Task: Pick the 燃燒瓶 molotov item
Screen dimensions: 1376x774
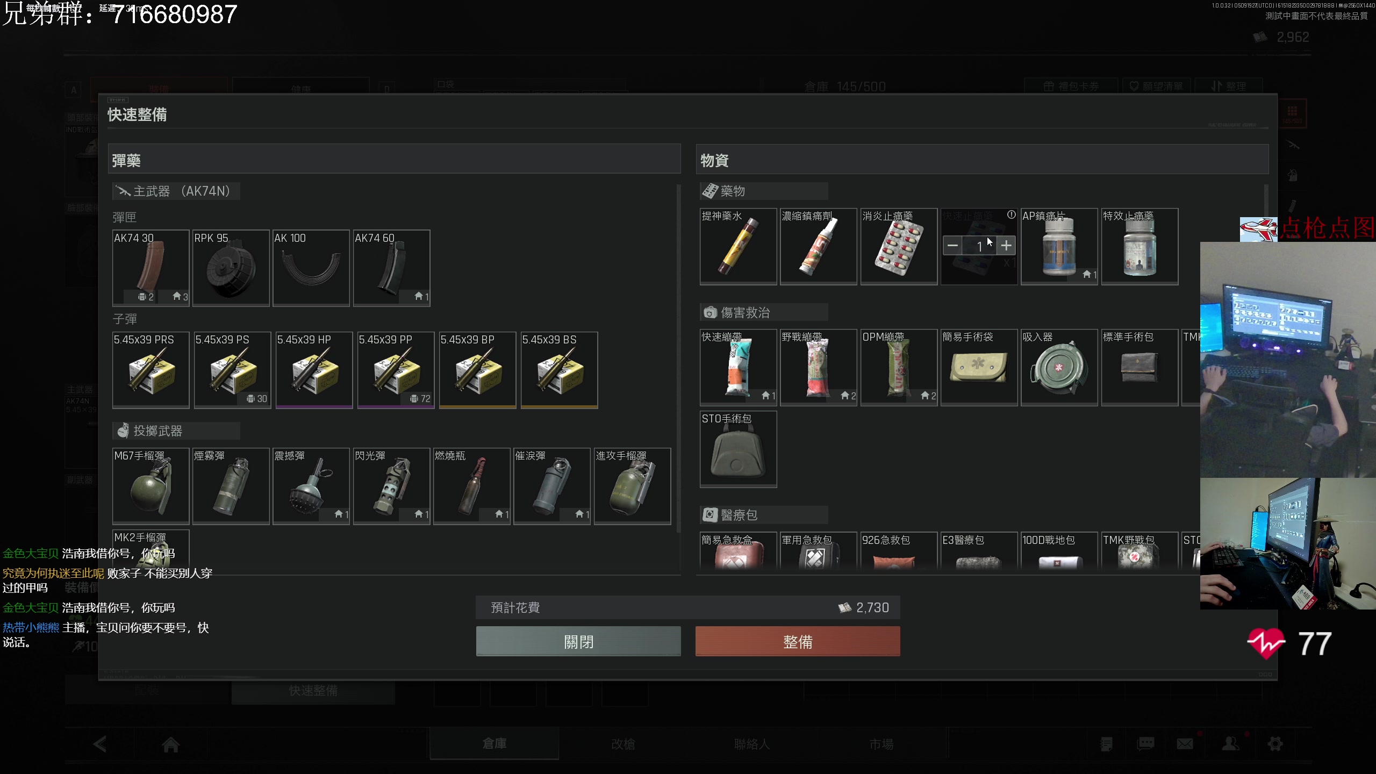Action: pos(471,485)
